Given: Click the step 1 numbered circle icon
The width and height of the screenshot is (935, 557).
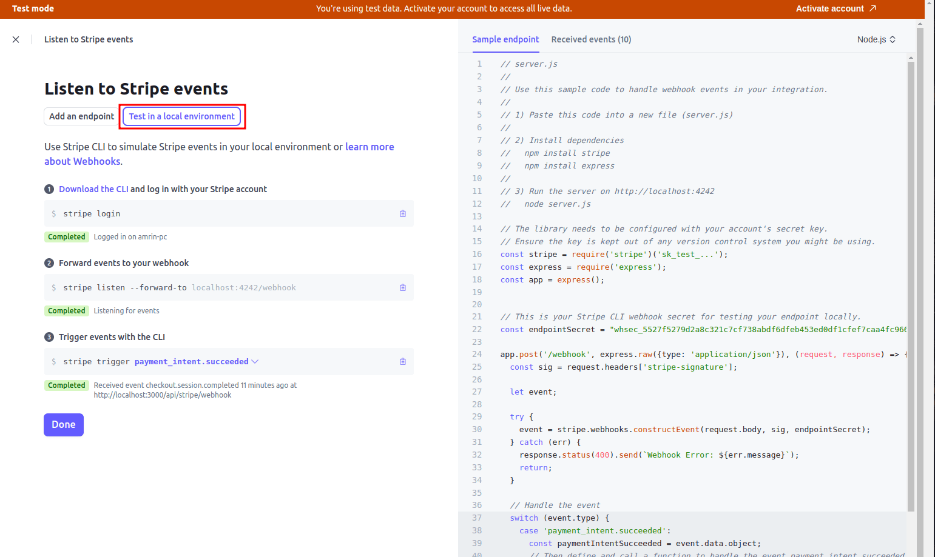Looking at the screenshot, I should click(x=49, y=189).
